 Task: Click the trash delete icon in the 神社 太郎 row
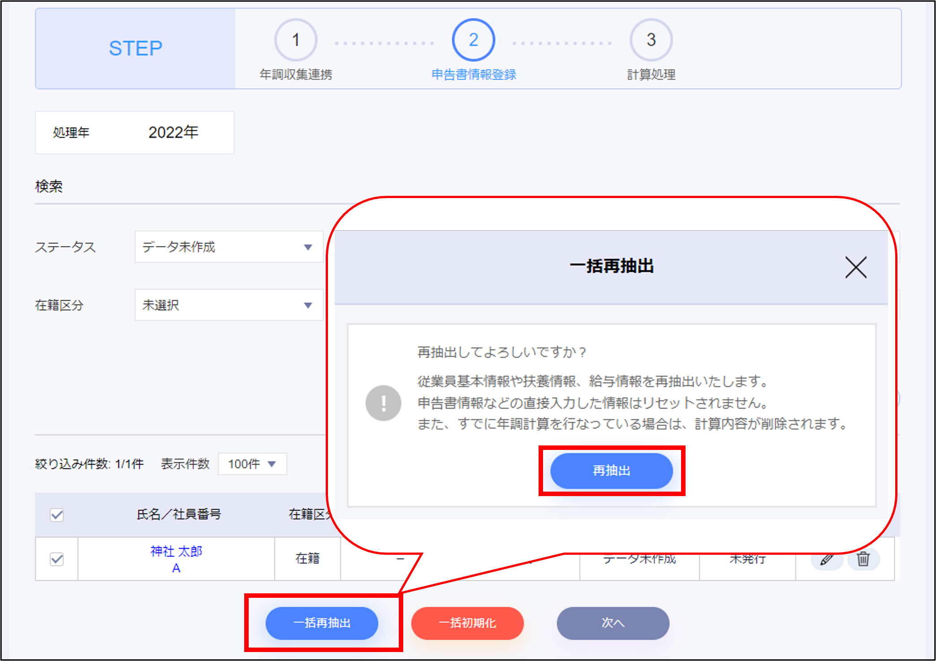863,560
